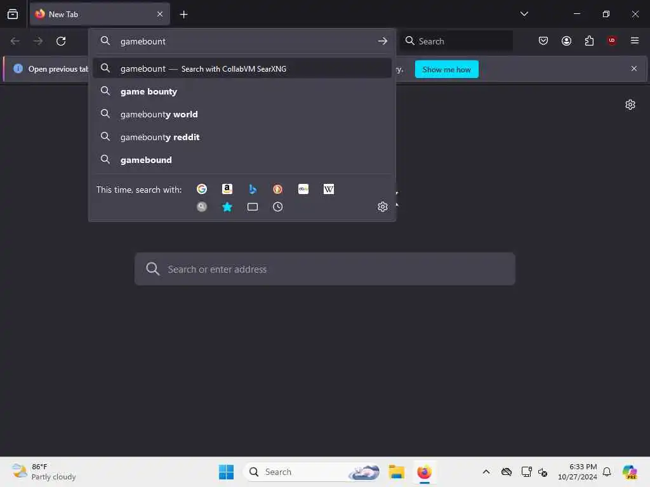Open the Firefox account icon
The width and height of the screenshot is (650, 487).
coord(566,41)
